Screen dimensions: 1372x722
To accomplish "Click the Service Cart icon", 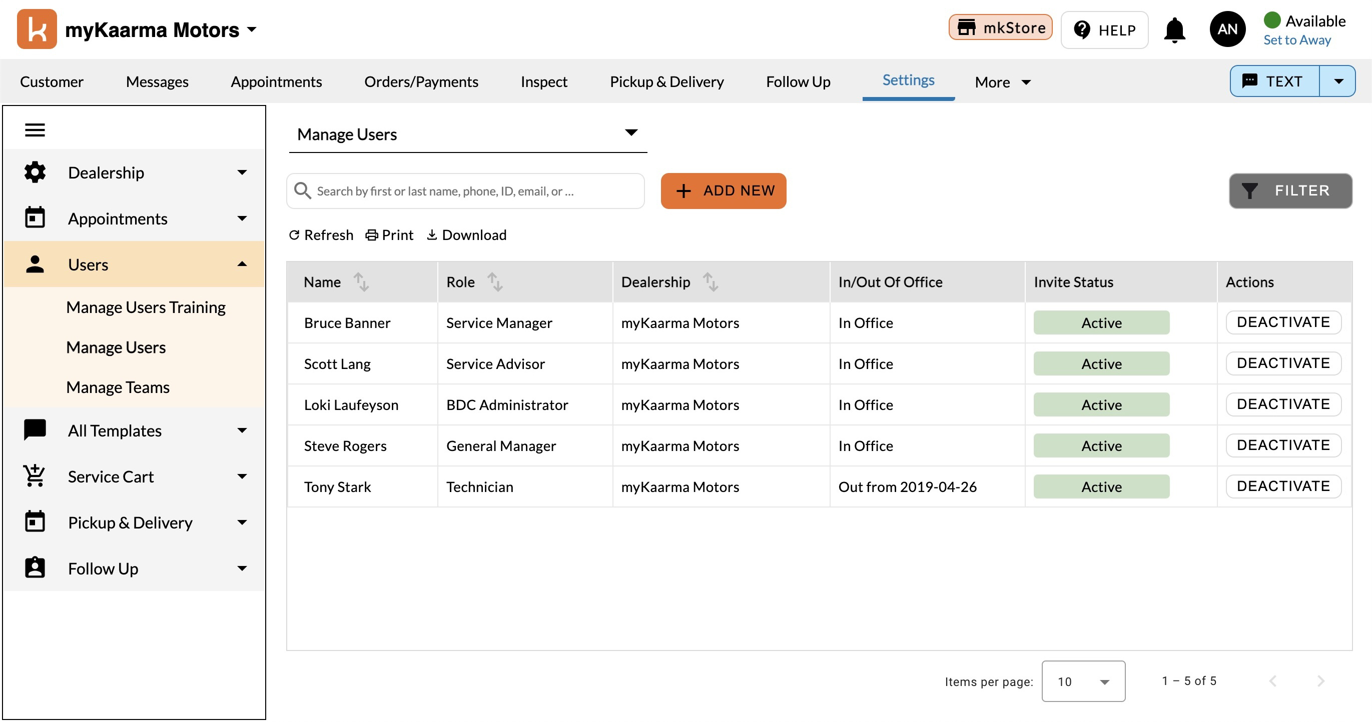I will (x=35, y=475).
